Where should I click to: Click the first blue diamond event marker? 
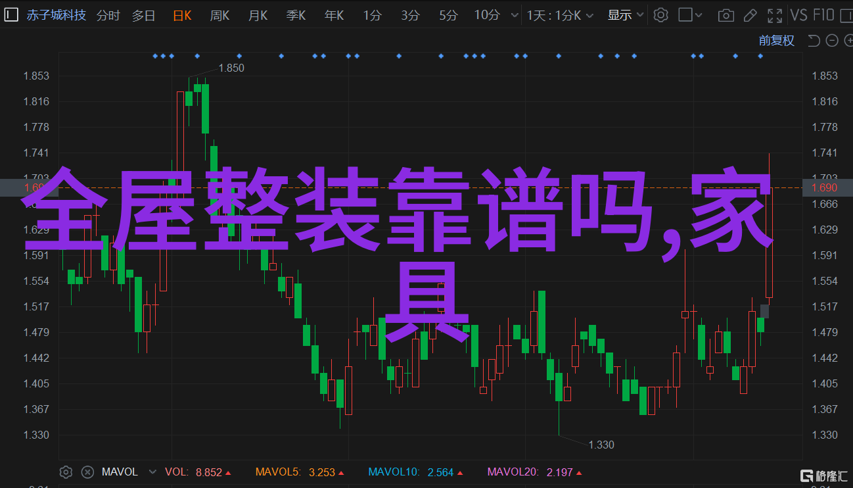(156, 56)
